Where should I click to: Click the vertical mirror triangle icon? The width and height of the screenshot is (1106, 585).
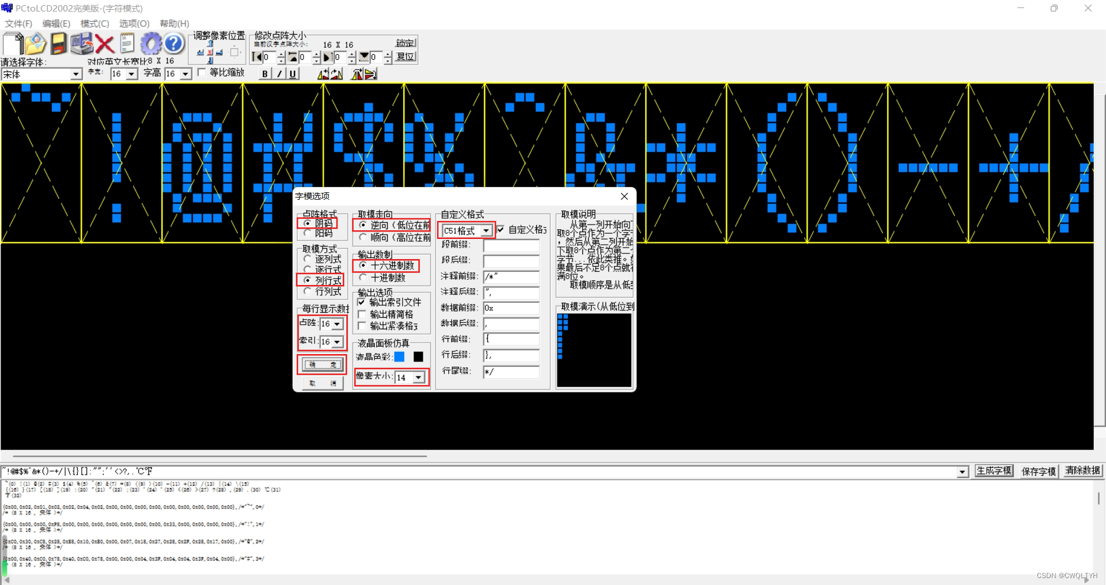[371, 74]
